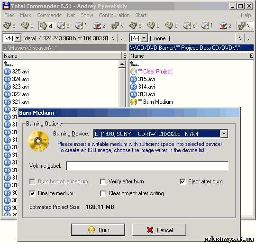Enable Clear project after writing
Image resolution: width=256 pixels, height=244 pixels.
pos(103,193)
